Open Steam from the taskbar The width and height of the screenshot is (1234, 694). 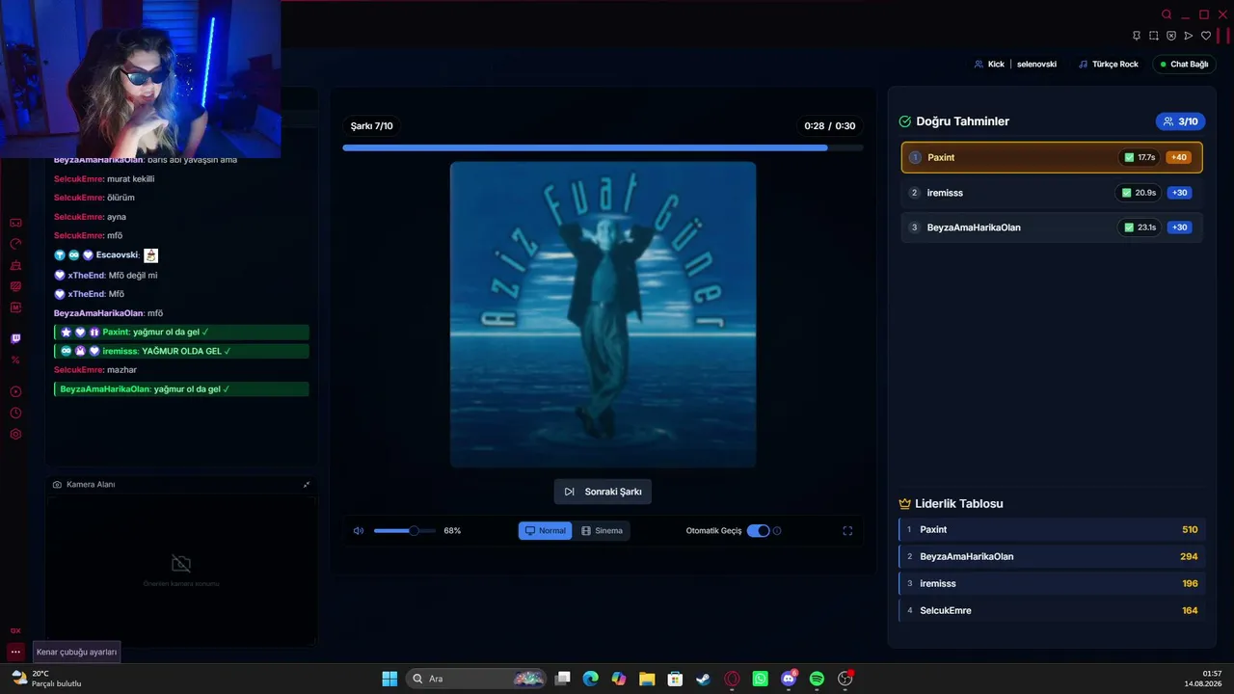pos(704,679)
